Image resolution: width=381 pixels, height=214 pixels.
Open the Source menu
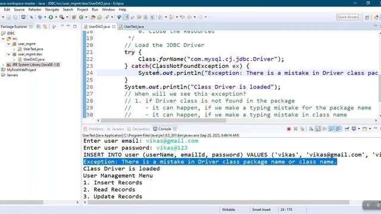coord(19,10)
